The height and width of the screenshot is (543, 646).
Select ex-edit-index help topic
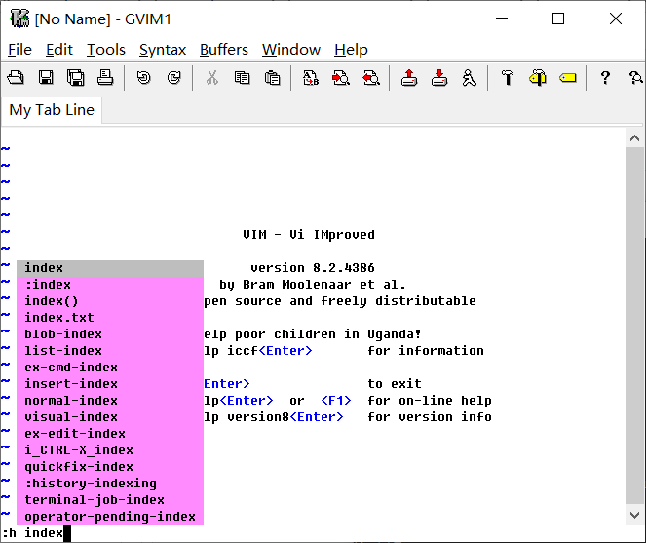pyautogui.click(x=110, y=434)
